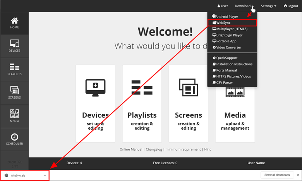Expand the Download dropdown menu

[244, 6]
